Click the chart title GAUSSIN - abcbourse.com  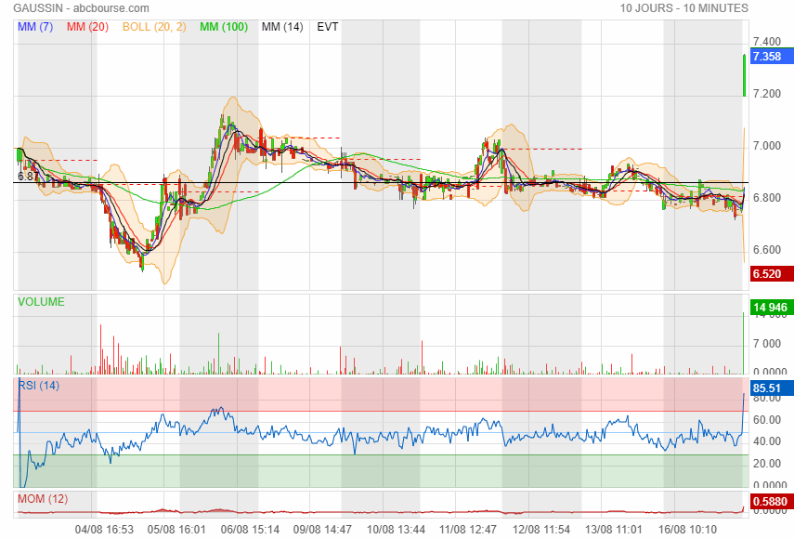[81, 8]
